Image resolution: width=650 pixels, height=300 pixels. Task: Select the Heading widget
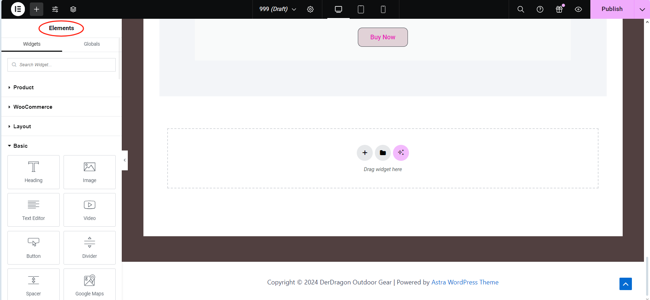[x=33, y=172]
